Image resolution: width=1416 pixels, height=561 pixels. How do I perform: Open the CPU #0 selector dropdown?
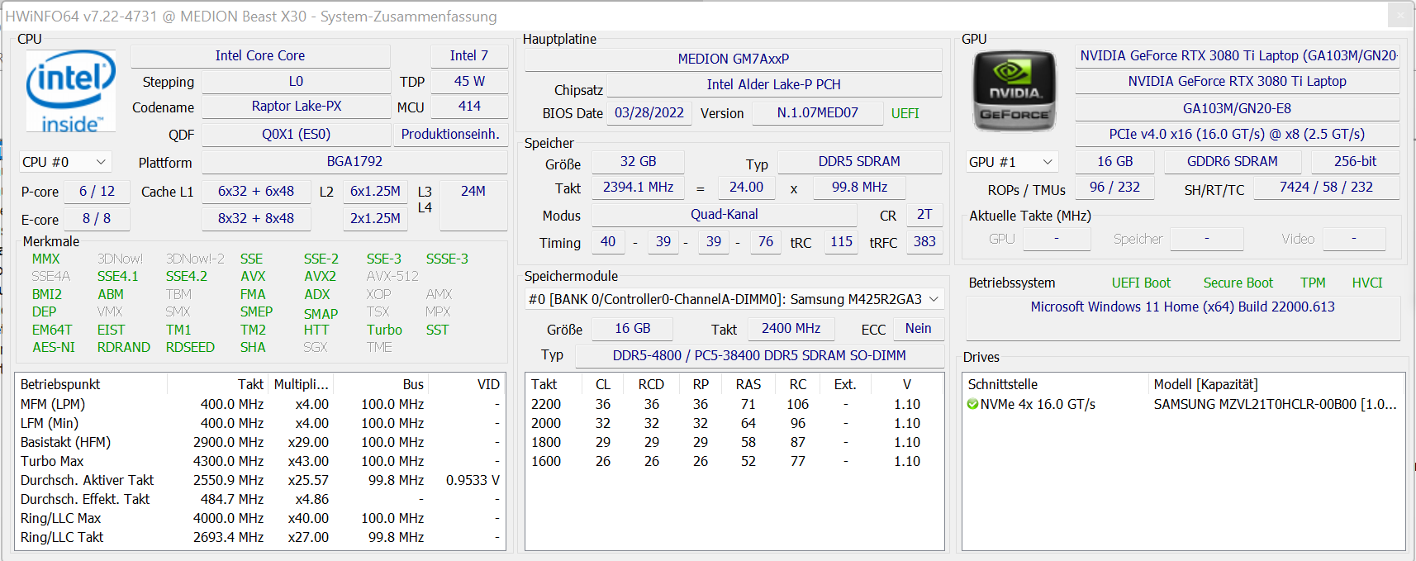point(65,162)
